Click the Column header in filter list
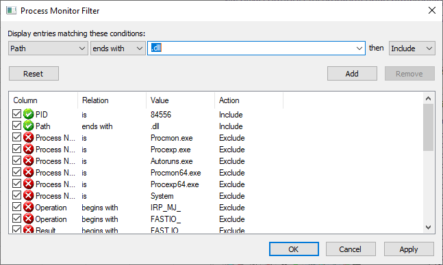 pos(43,100)
